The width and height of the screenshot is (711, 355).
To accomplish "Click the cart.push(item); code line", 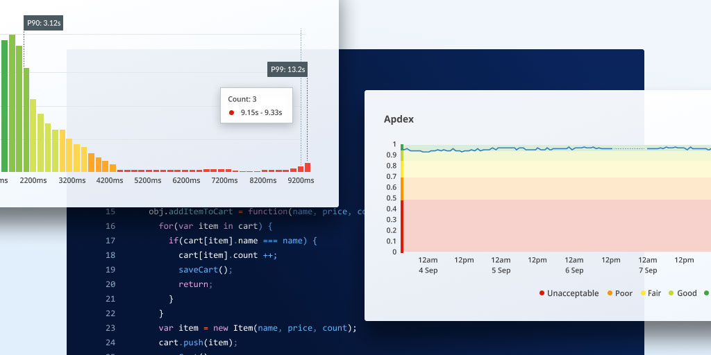I will coord(198,343).
